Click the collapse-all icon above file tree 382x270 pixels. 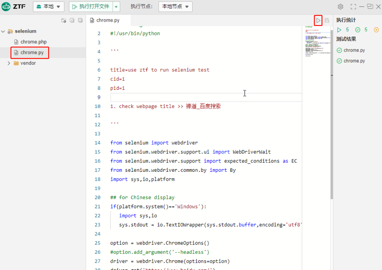(80, 20)
